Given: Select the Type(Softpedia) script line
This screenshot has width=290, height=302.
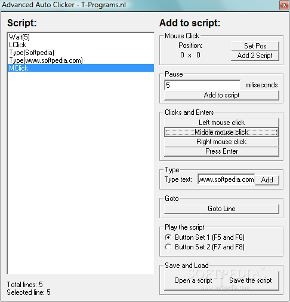Looking at the screenshot, I should [x=81, y=53].
